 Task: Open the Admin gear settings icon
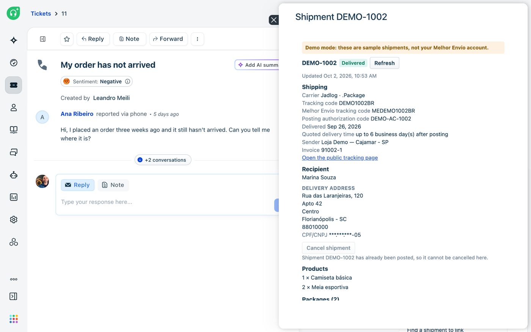(x=14, y=219)
